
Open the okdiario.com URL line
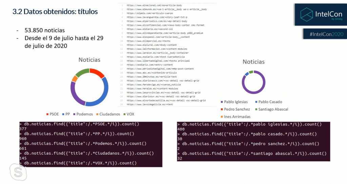click(149, 65)
